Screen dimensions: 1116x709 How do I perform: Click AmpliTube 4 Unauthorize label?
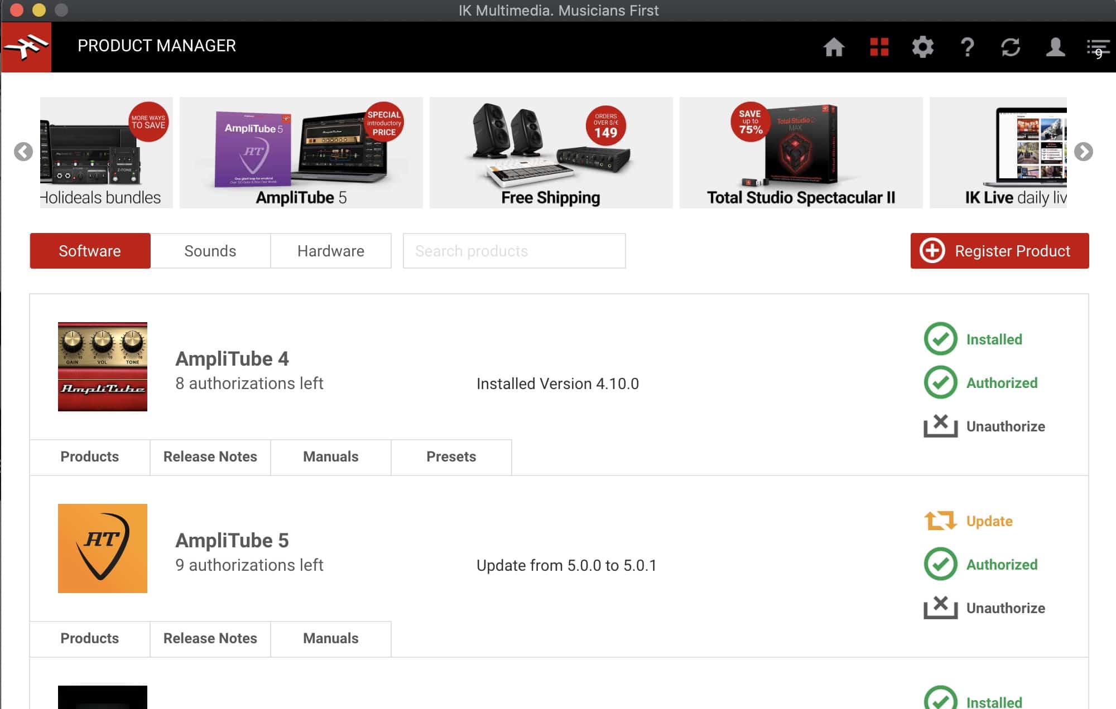[1006, 426]
